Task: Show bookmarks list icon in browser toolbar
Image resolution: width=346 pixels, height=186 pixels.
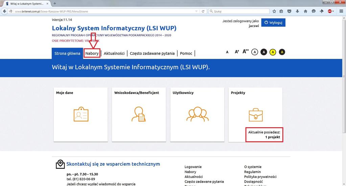Action: (281, 11)
